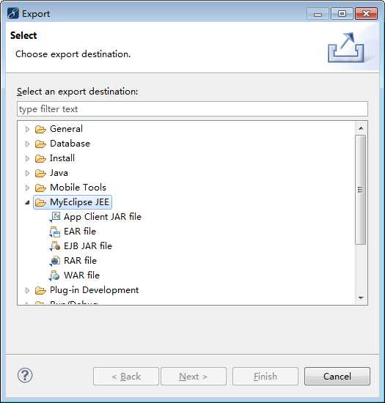
Task: Expand the Java category
Action: (x=27, y=173)
